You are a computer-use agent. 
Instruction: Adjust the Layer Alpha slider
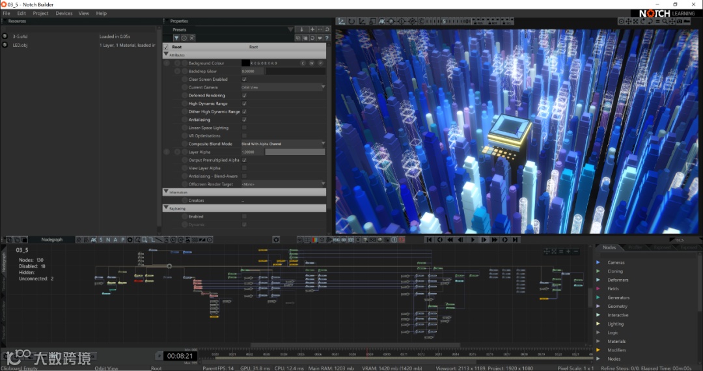[295, 152]
